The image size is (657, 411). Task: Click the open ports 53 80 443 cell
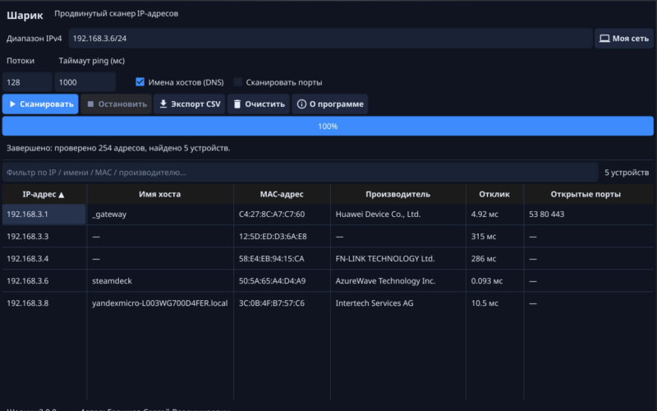pos(589,215)
